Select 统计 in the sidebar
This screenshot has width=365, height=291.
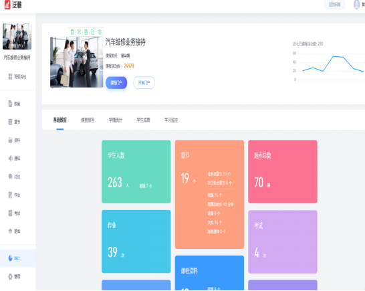pyautogui.click(x=15, y=258)
